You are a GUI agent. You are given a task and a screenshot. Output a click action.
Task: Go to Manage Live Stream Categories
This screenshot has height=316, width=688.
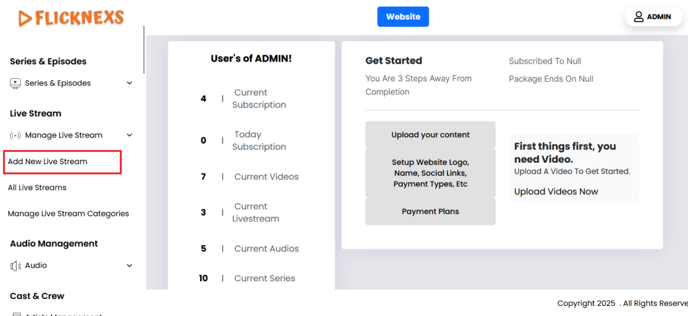pyautogui.click(x=68, y=214)
